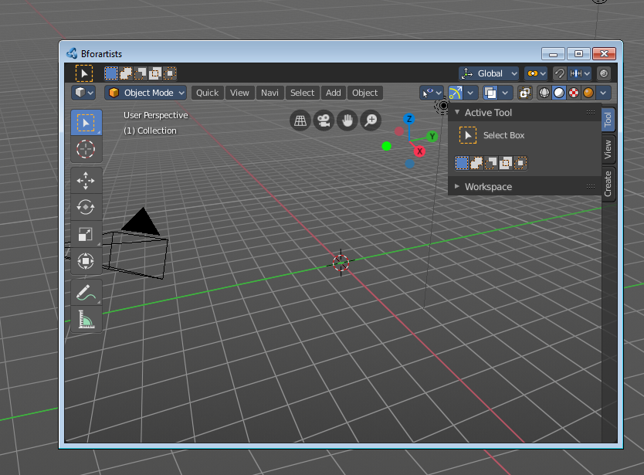Toggle X-ray mode
Image resolution: width=644 pixels, height=475 pixels.
pos(525,93)
